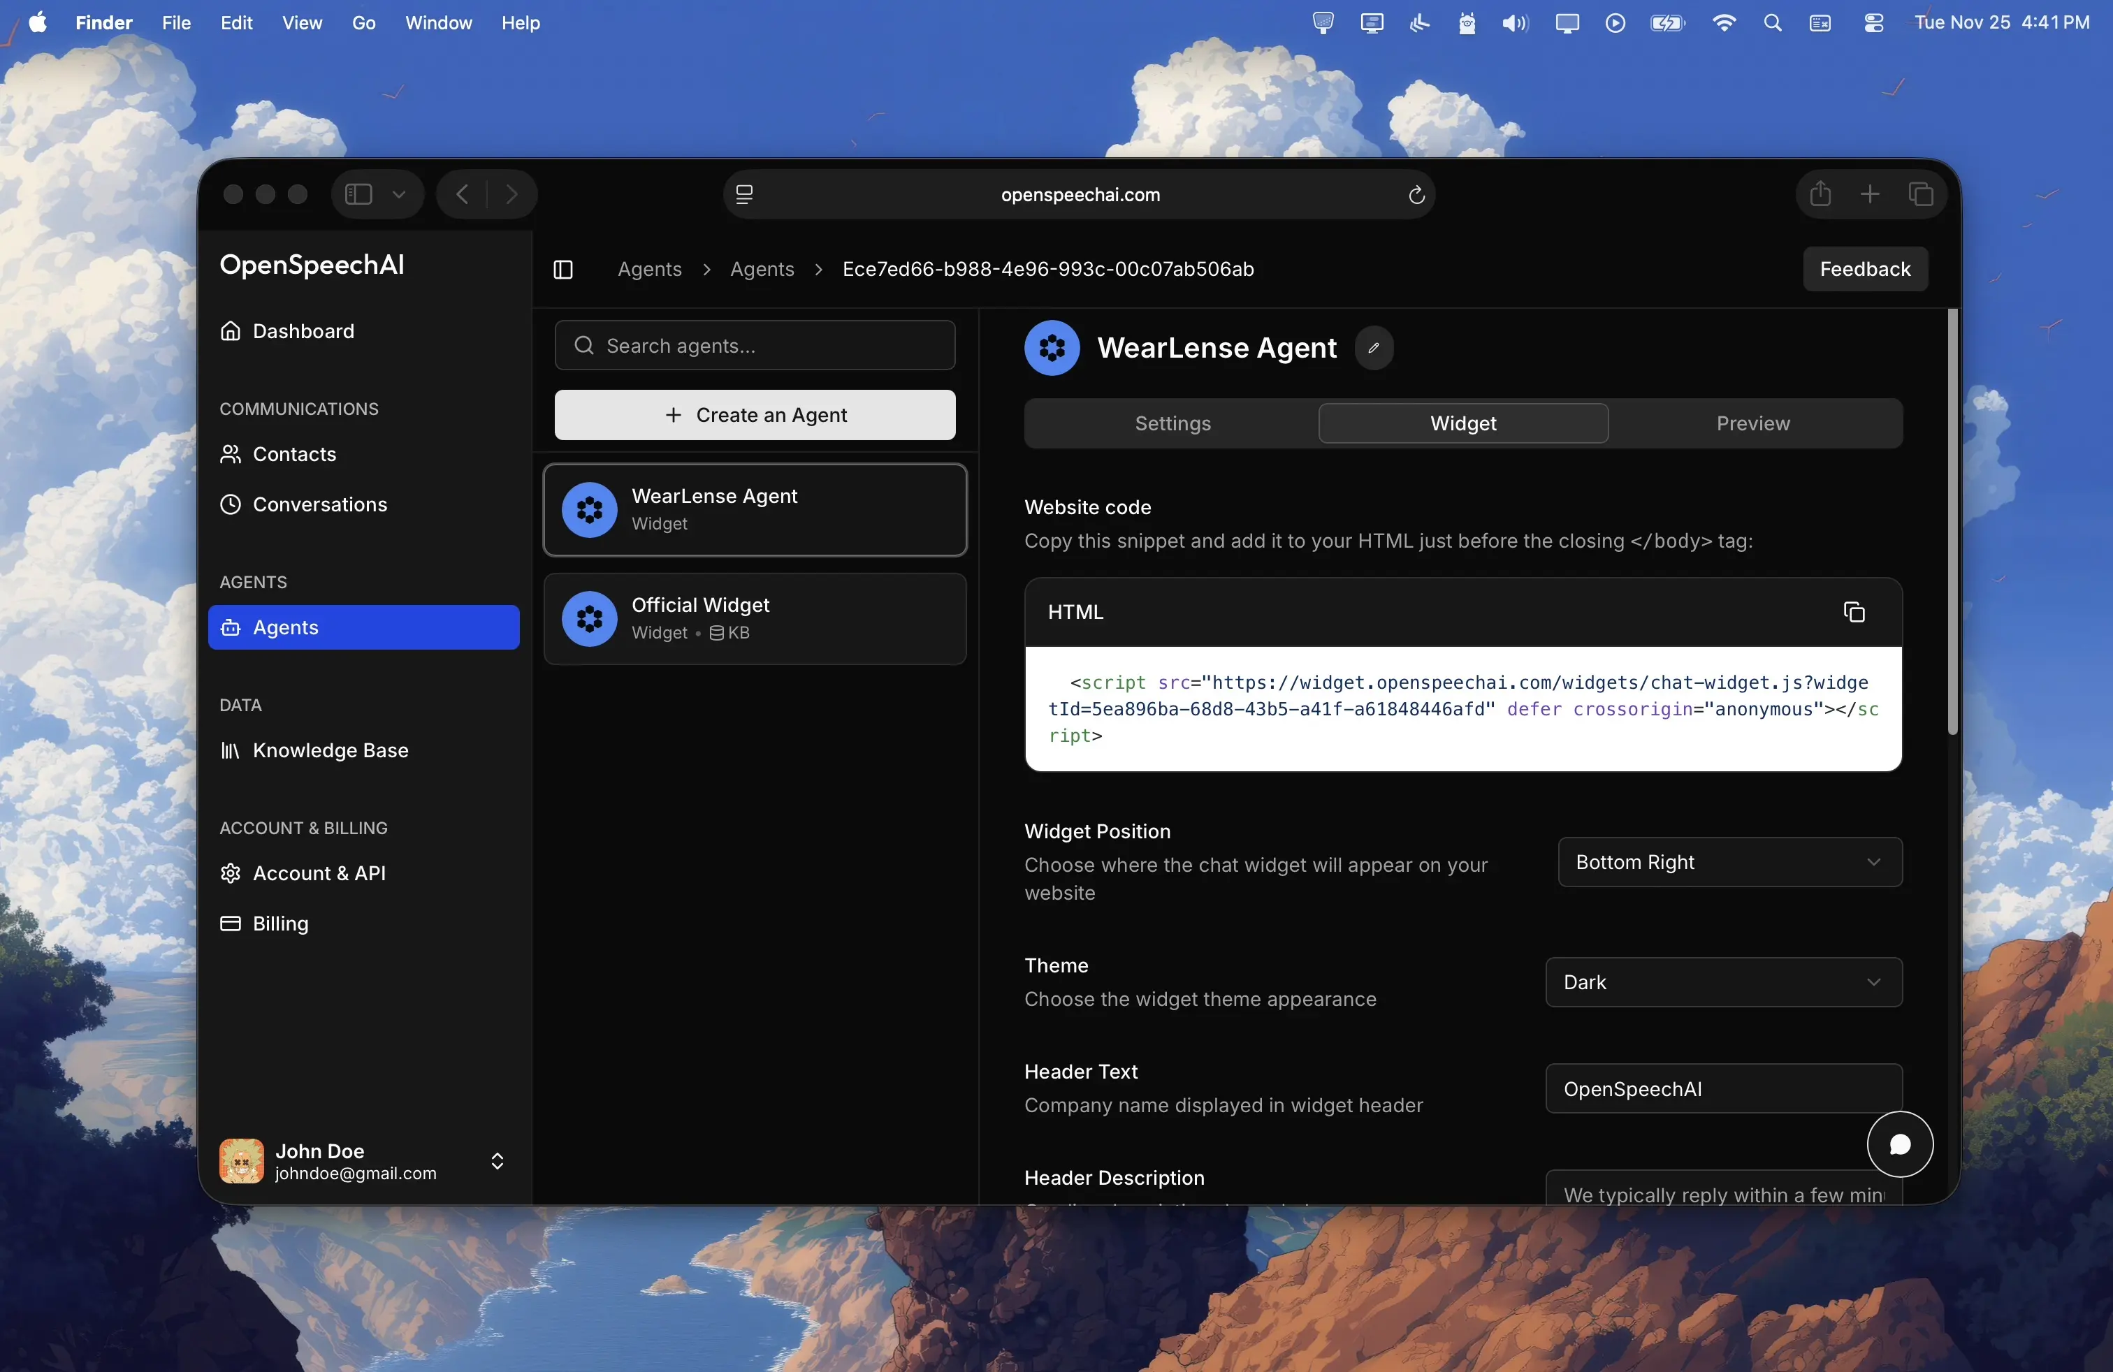This screenshot has height=1372, width=2113.
Task: Switch to the Preview tab
Action: (x=1752, y=423)
